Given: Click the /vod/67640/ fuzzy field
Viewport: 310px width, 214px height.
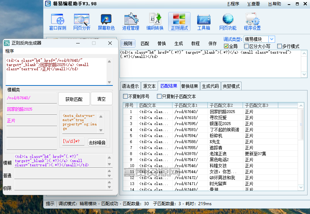Looking at the screenshot, I should [32, 98].
